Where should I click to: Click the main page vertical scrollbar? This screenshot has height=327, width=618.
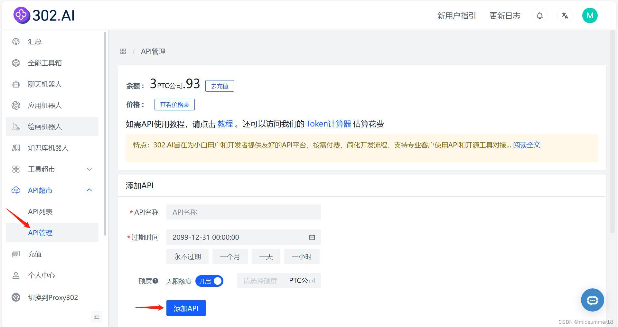click(x=613, y=131)
